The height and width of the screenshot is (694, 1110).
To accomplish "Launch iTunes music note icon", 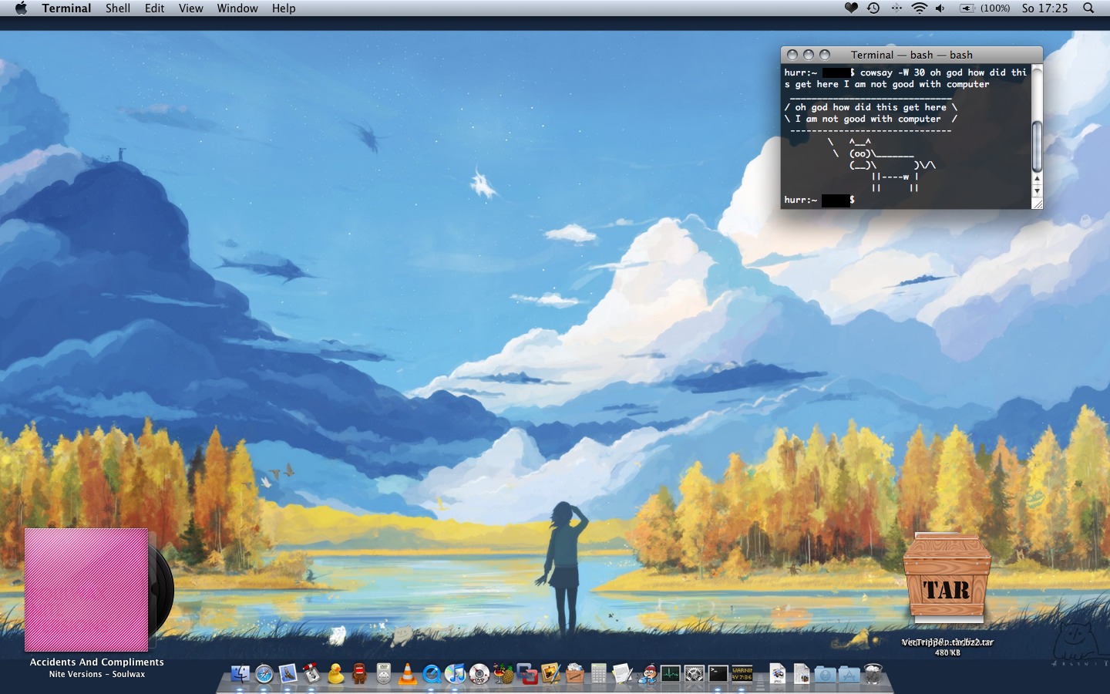I will (x=456, y=674).
